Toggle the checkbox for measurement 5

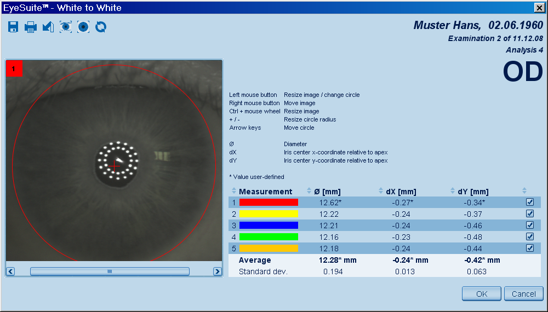[x=529, y=248]
